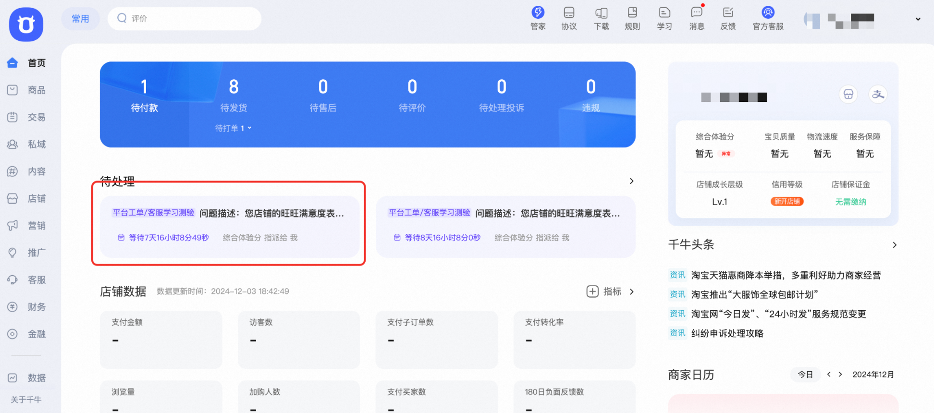Click the 财务 sidebar icon
Screen dimensions: 934x413
coord(12,306)
